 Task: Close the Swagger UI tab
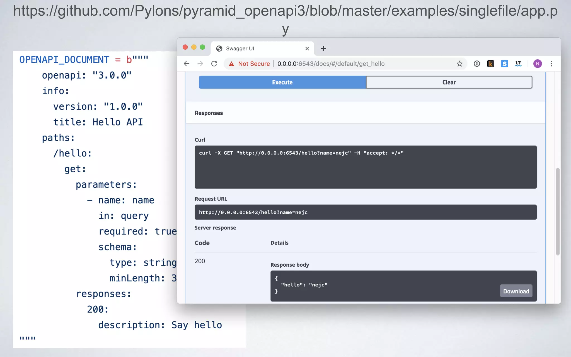tap(307, 49)
